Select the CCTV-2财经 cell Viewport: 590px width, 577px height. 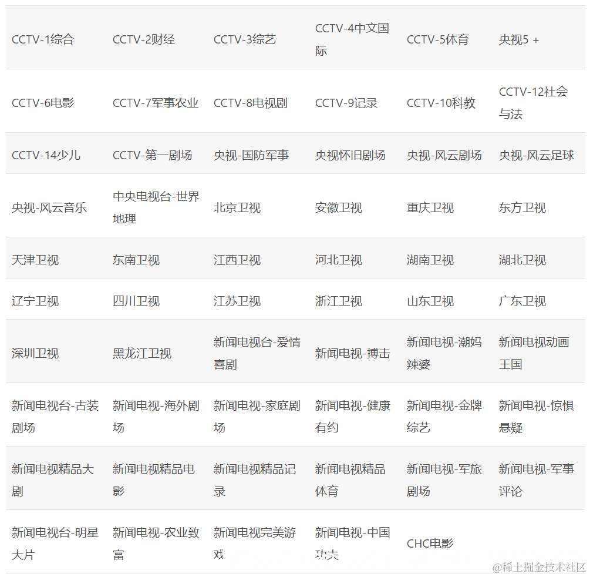(x=144, y=39)
